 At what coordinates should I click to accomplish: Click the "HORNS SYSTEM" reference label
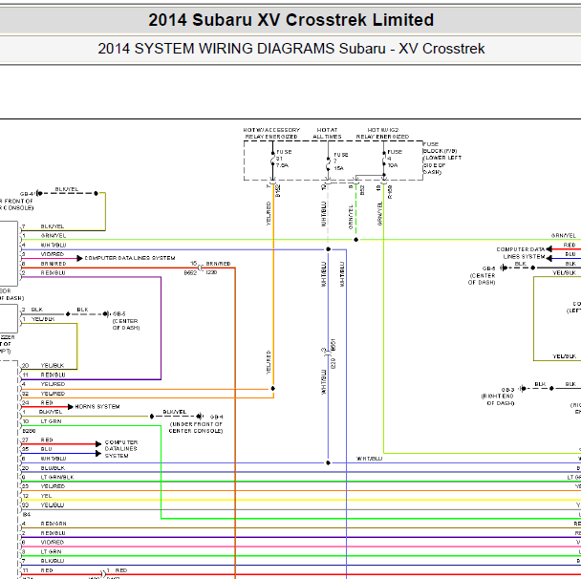(97, 407)
